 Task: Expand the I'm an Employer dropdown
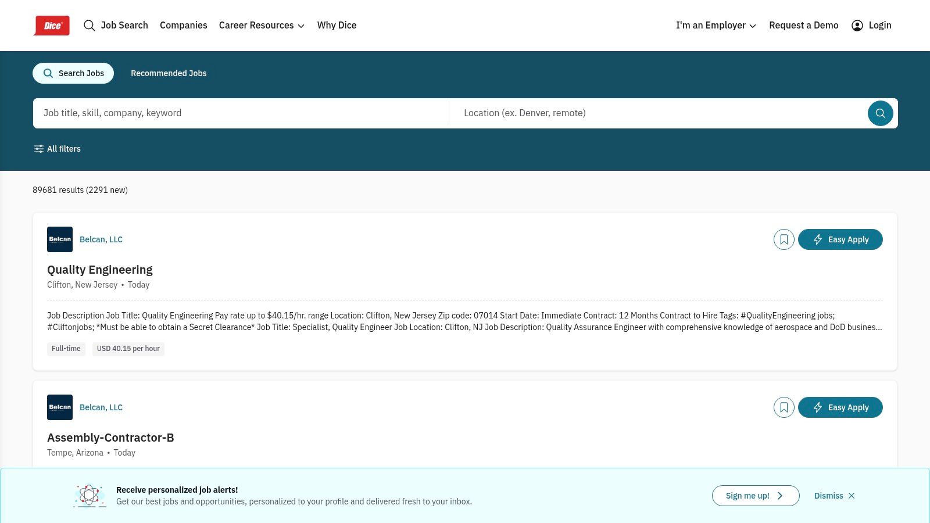pos(716,25)
